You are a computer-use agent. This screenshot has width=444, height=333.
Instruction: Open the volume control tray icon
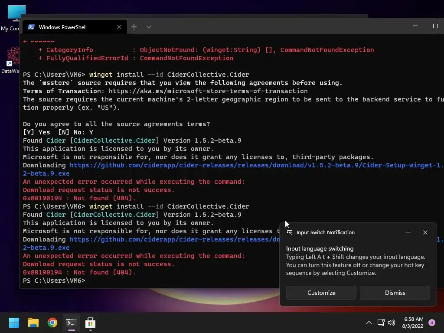(x=392, y=323)
